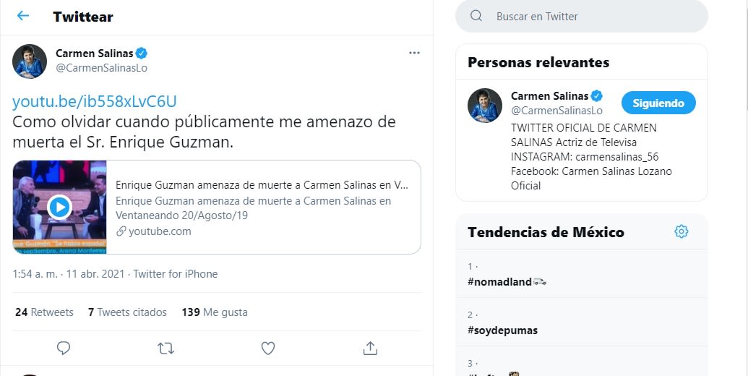Open the youtu.be/ib558xLvC6U link
The image size is (748, 376).
95,101
